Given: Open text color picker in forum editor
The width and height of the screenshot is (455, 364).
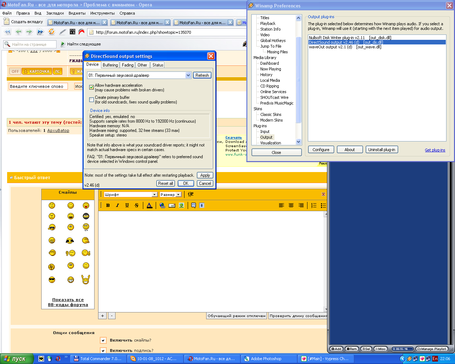Looking at the screenshot, I should 149,205.
